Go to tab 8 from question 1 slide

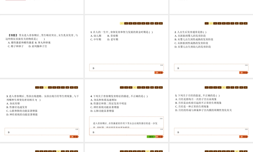click(152, 23)
